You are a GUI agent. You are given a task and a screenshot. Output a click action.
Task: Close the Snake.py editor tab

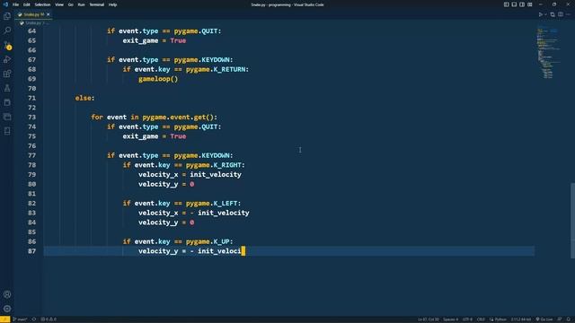tap(48, 14)
